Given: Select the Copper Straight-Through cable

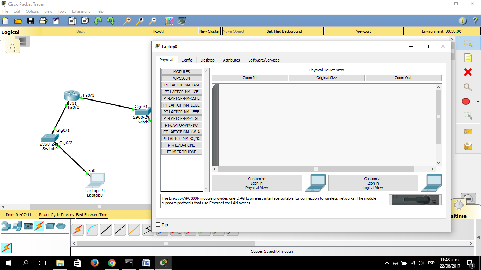Looking at the screenshot, I should click(x=106, y=229).
